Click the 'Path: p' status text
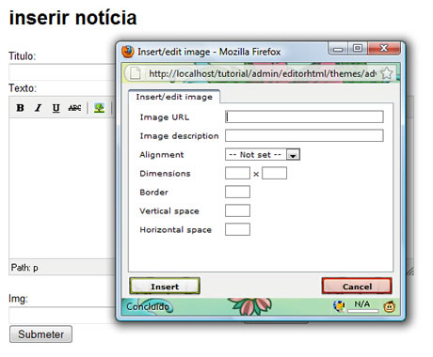This screenshot has width=433, height=357. point(24,268)
